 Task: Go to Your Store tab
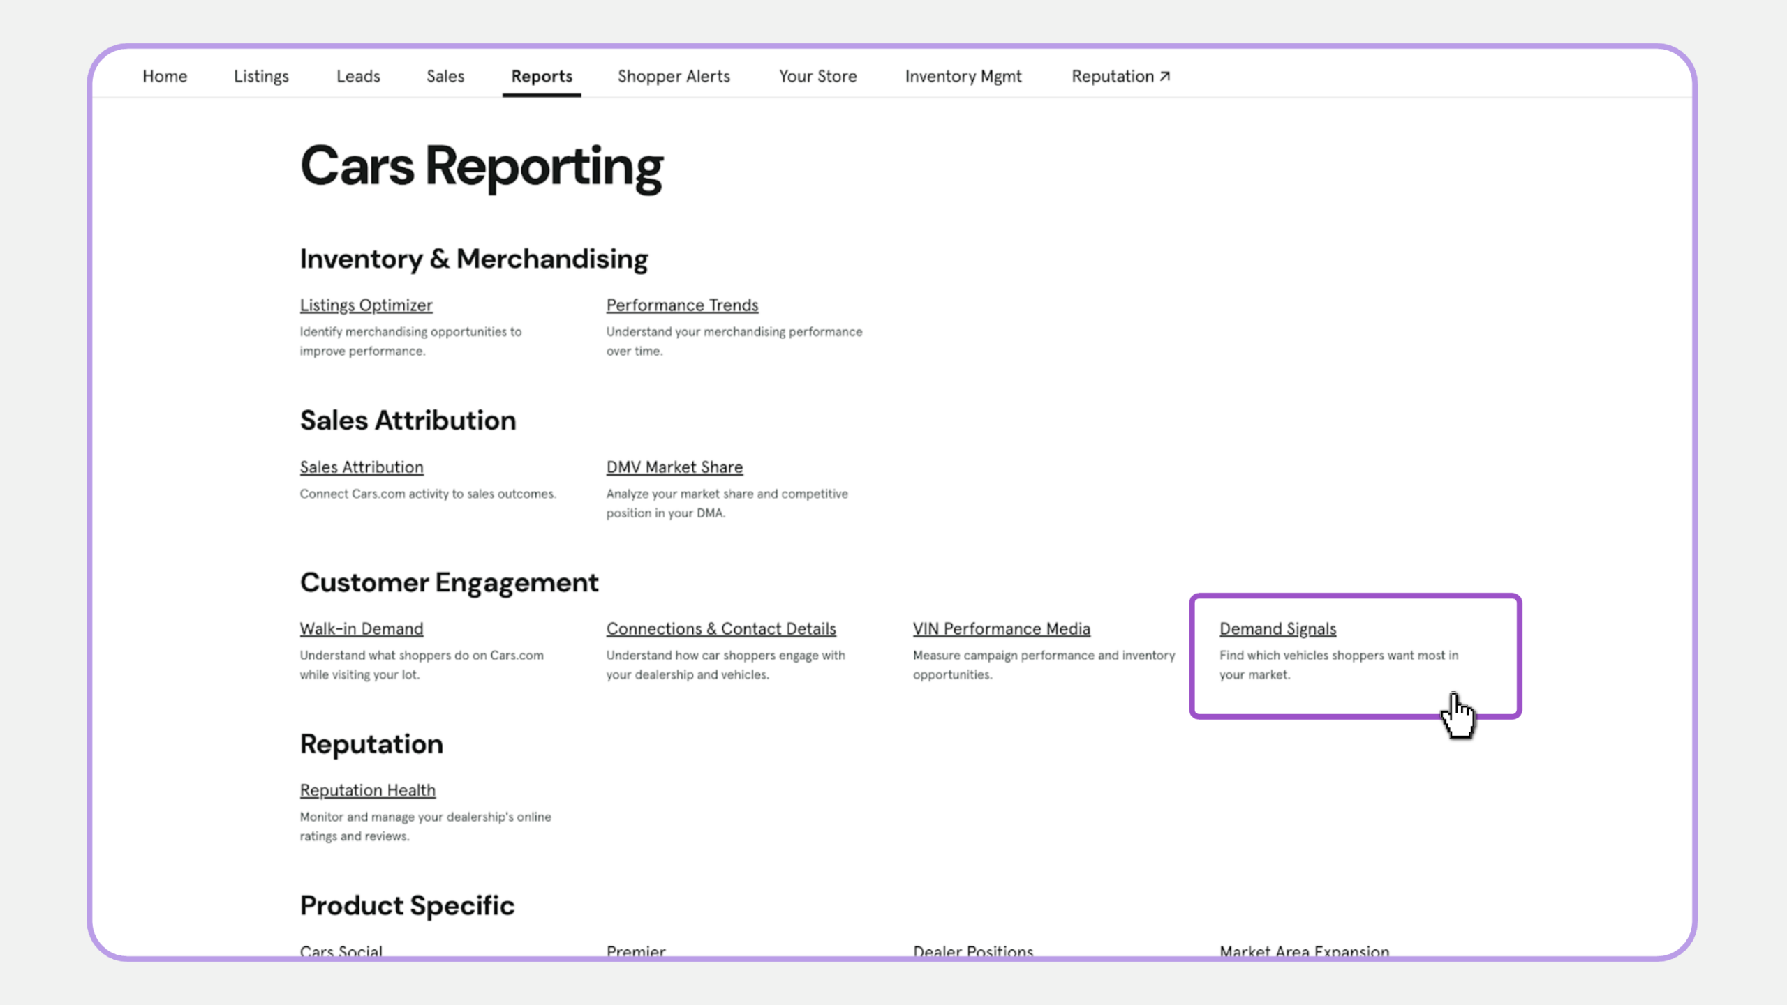click(x=818, y=76)
